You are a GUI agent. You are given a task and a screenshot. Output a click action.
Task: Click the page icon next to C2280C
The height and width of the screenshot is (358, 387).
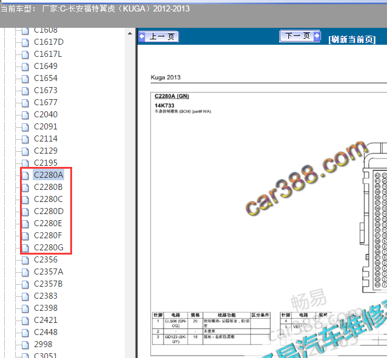[x=25, y=200]
